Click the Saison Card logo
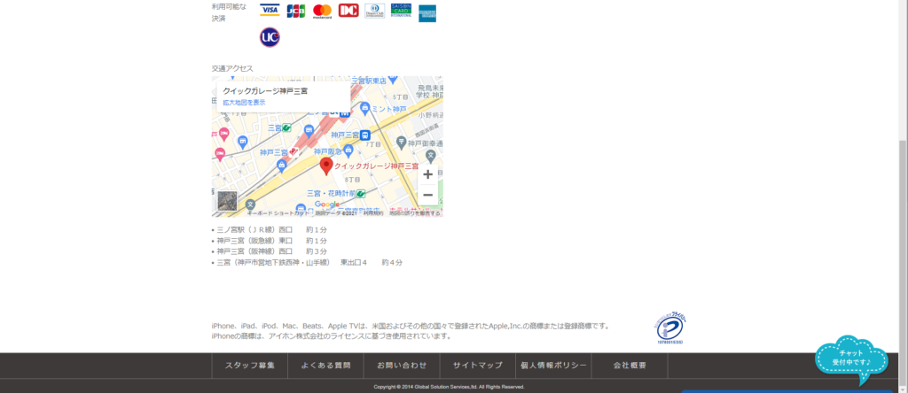Viewport: 908px width, 393px height. 401,11
